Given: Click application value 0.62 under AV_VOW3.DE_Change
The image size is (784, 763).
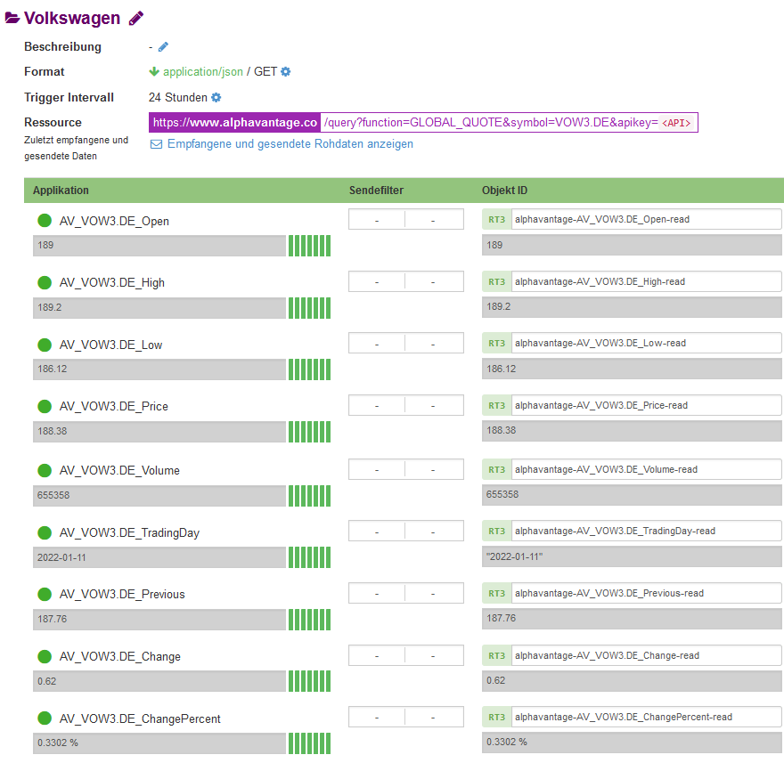Looking at the screenshot, I should tap(159, 682).
